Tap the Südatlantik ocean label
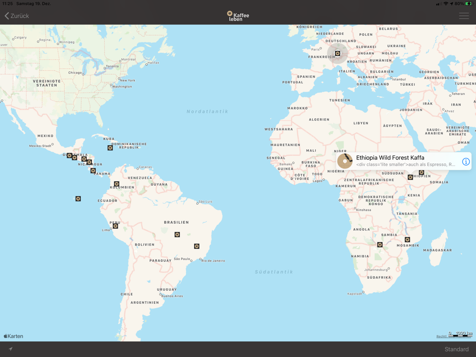Image resolution: width=476 pixels, height=357 pixels. pyautogui.click(x=274, y=272)
